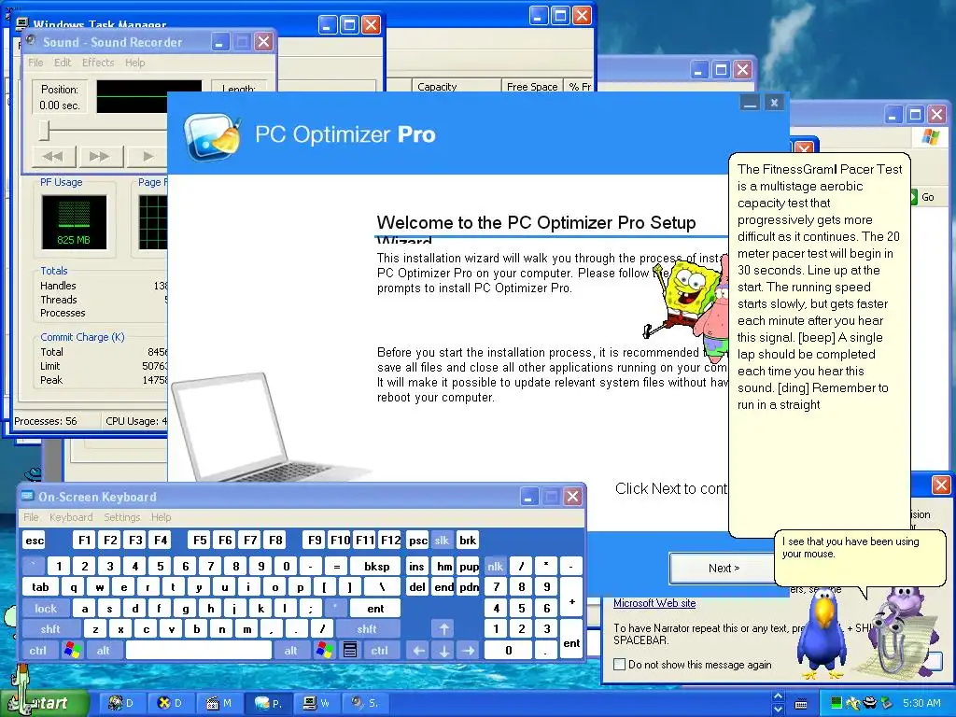Click the Safely Remove Hardware tray icon
This screenshot has width=956, height=717.
point(887,703)
